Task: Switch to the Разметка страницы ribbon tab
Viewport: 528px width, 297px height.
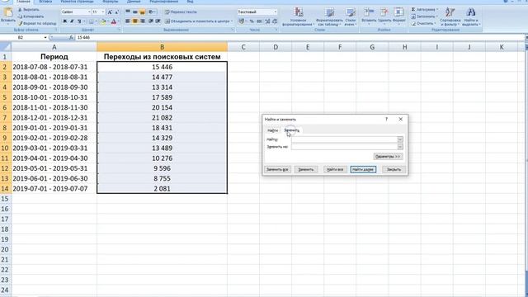Action: 78,2
